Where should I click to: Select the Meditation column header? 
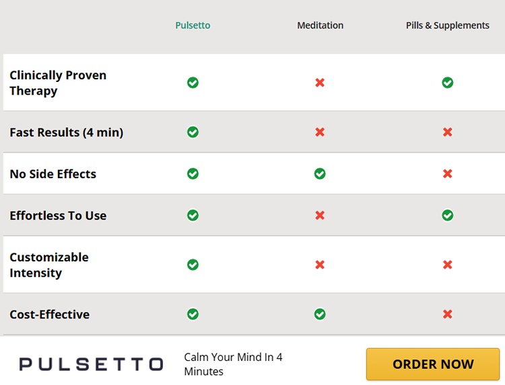[320, 26]
